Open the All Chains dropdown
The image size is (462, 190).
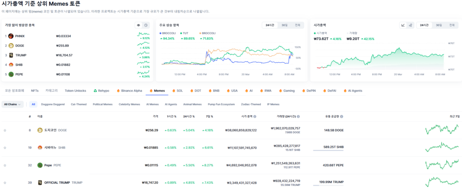[x=12, y=104]
